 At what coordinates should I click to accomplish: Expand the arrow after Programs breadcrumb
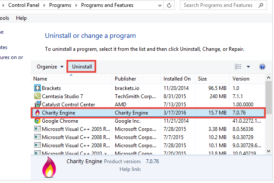pos(76,6)
